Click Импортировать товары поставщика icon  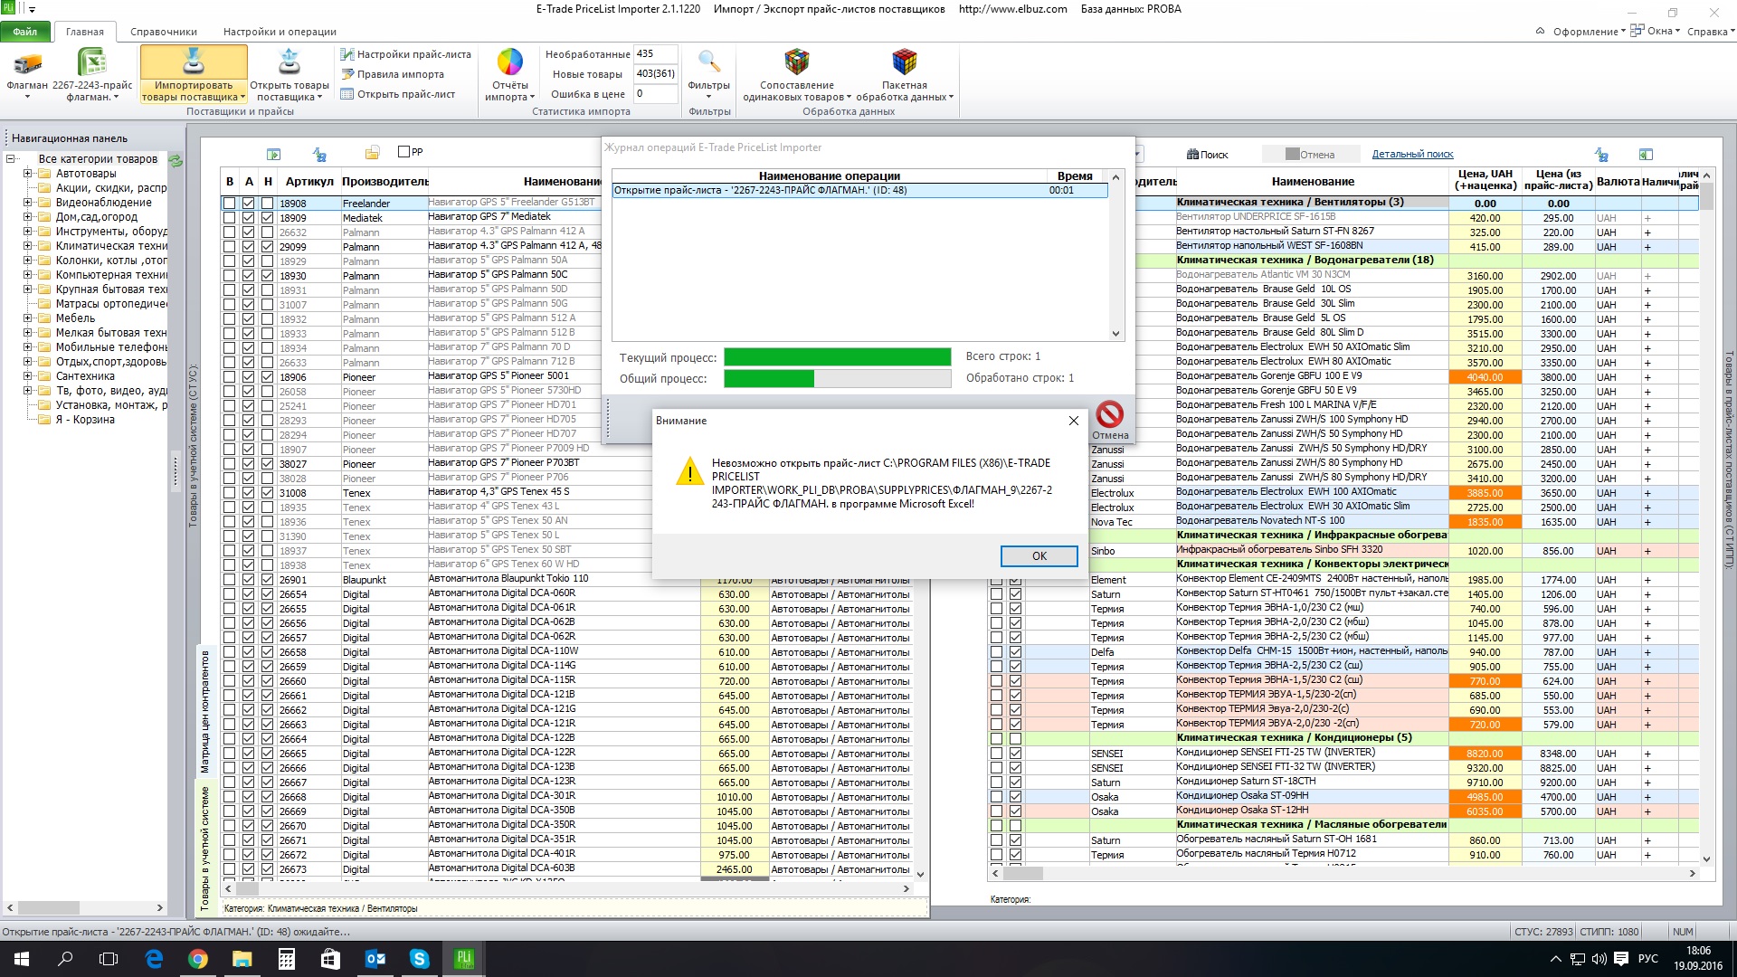(193, 63)
